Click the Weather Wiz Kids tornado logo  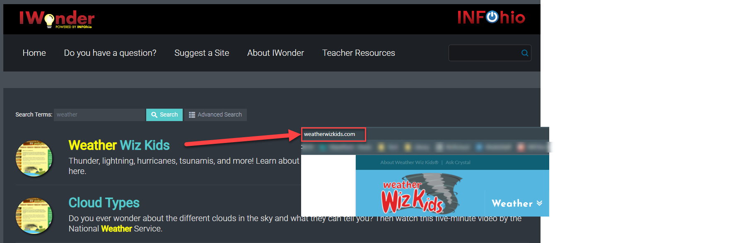point(421,193)
